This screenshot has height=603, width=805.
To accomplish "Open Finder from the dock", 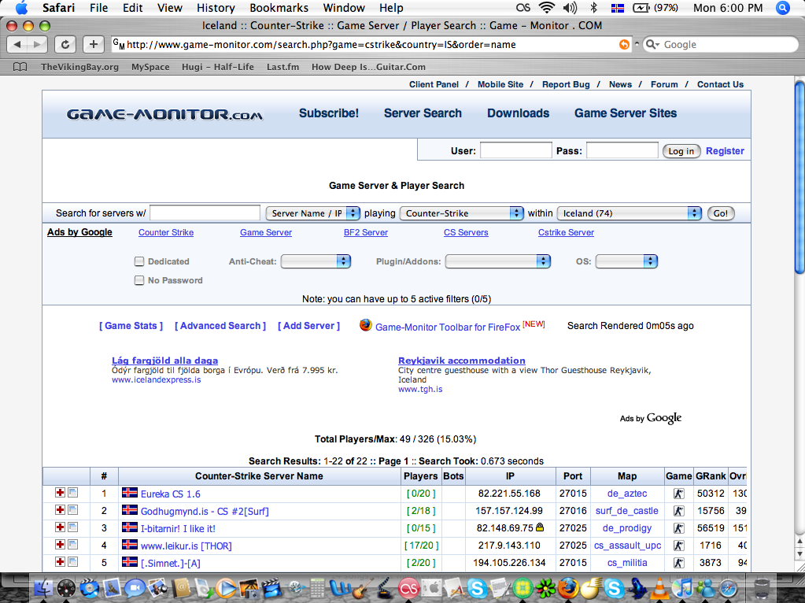I will (43, 589).
